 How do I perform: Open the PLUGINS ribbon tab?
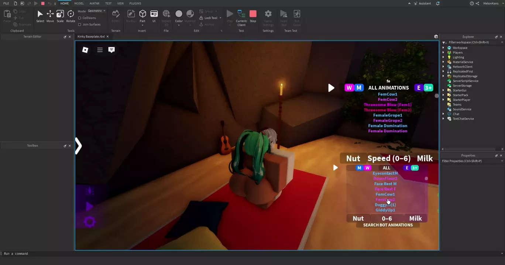click(x=135, y=3)
